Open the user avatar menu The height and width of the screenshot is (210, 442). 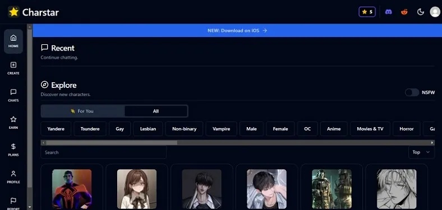coord(435,12)
